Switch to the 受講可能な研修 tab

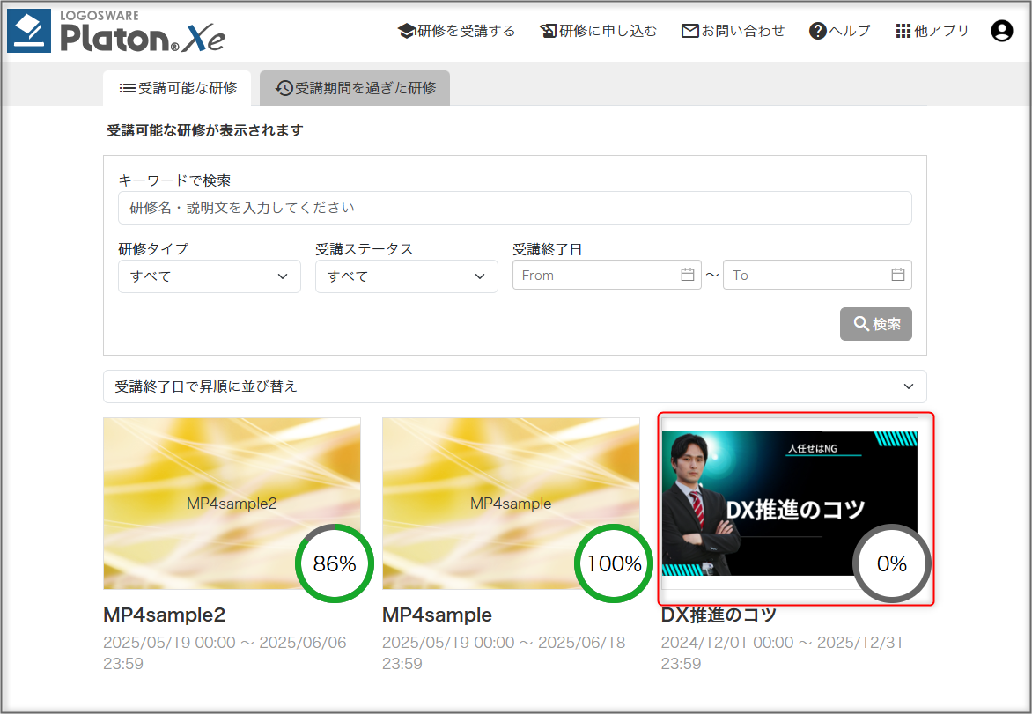point(177,88)
